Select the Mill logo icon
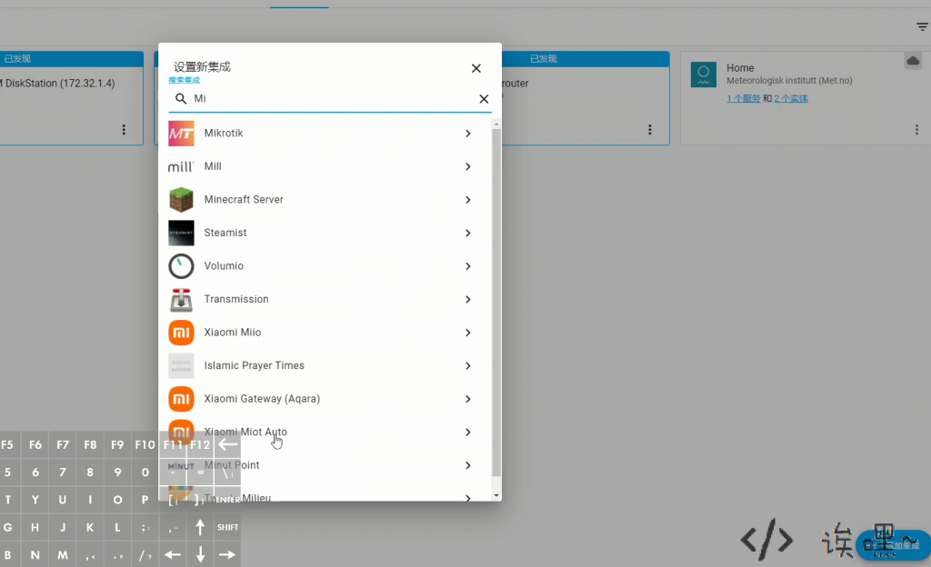The width and height of the screenshot is (931, 567). tap(181, 166)
